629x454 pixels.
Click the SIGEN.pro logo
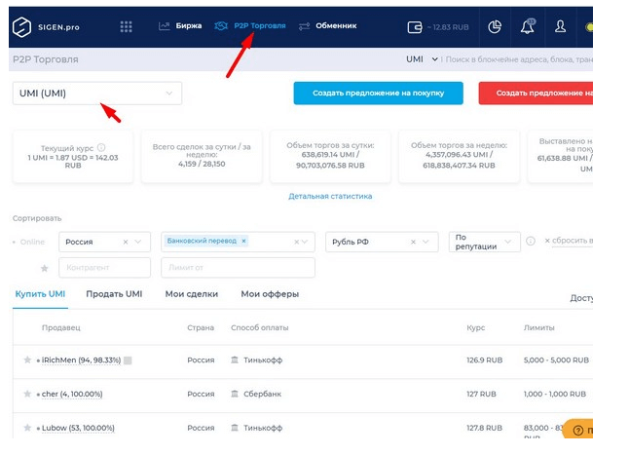pos(49,26)
